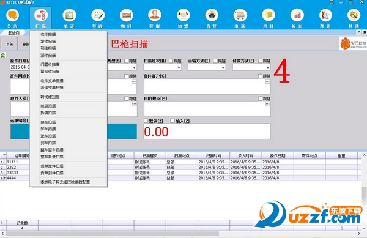Click the weight input showing 0.00

tap(207, 132)
